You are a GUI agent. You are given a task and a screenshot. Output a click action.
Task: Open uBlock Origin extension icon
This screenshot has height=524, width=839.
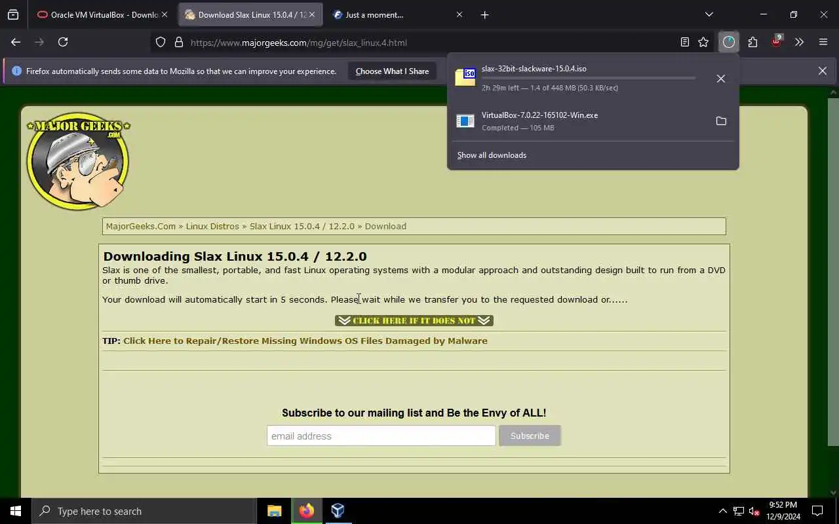click(x=776, y=41)
